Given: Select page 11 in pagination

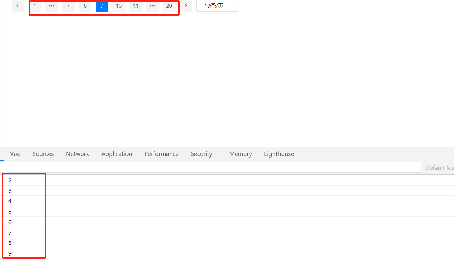Looking at the screenshot, I should pos(135,6).
